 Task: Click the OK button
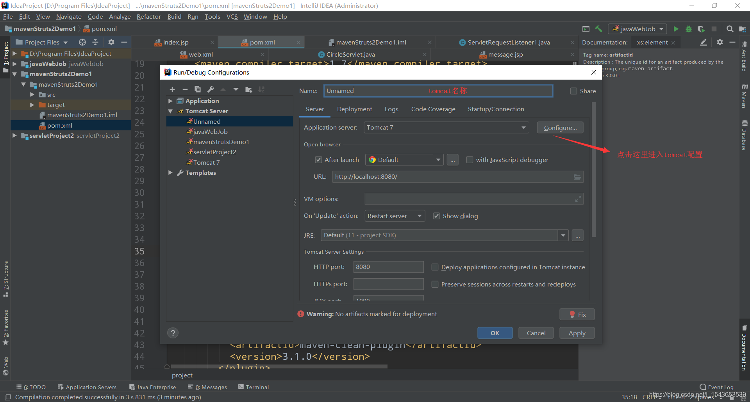point(495,333)
